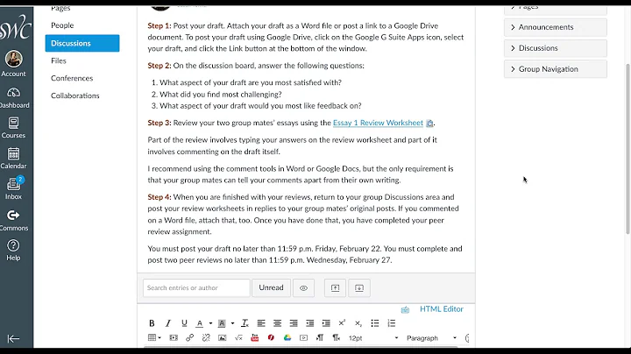
Task: Expand the Discussions section on right panel
Action: click(556, 48)
